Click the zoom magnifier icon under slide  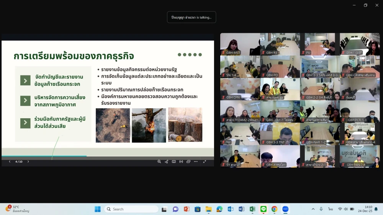[x=159, y=161]
